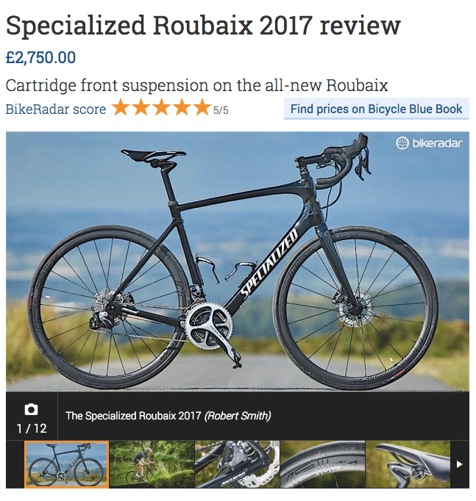Select the £2,750.00 price text

[x=40, y=57]
